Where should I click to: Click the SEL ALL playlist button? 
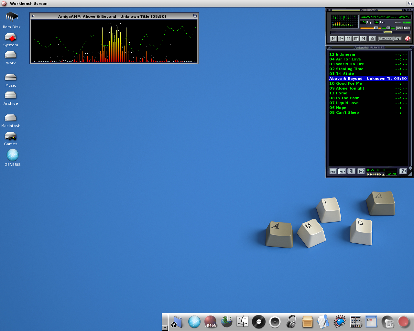pyautogui.click(x=352, y=171)
